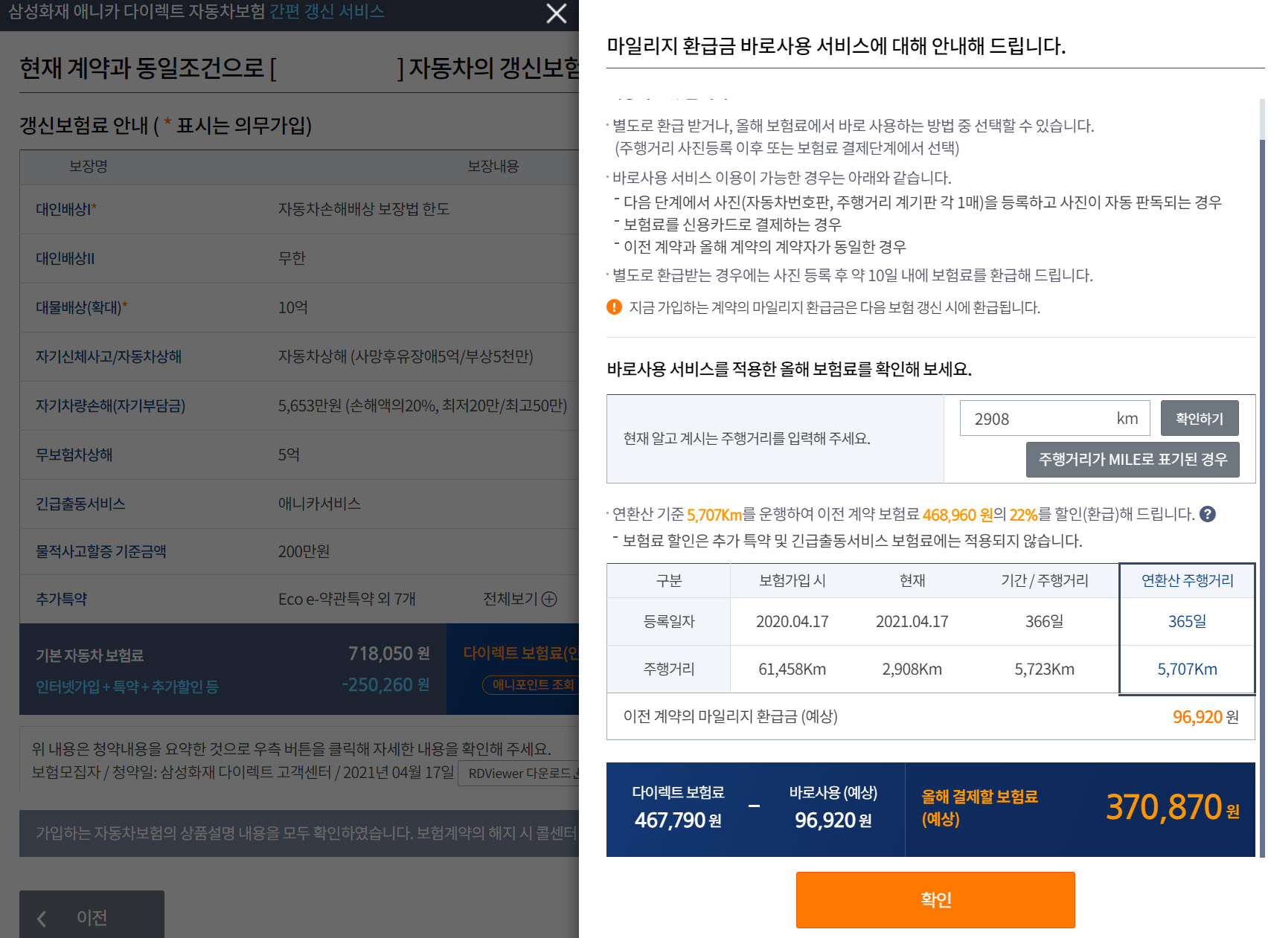Screen dimensions: 1271x938
Task: Click the 대인배상I coverage row label
Action: [66, 209]
